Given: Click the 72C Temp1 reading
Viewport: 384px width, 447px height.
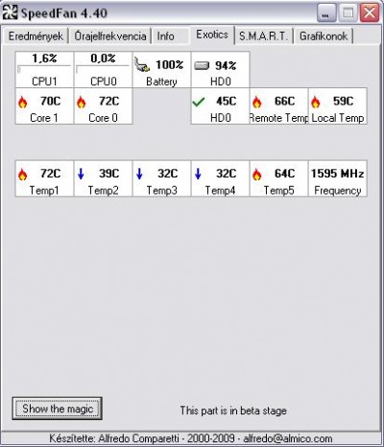Looking at the screenshot, I should (50, 174).
